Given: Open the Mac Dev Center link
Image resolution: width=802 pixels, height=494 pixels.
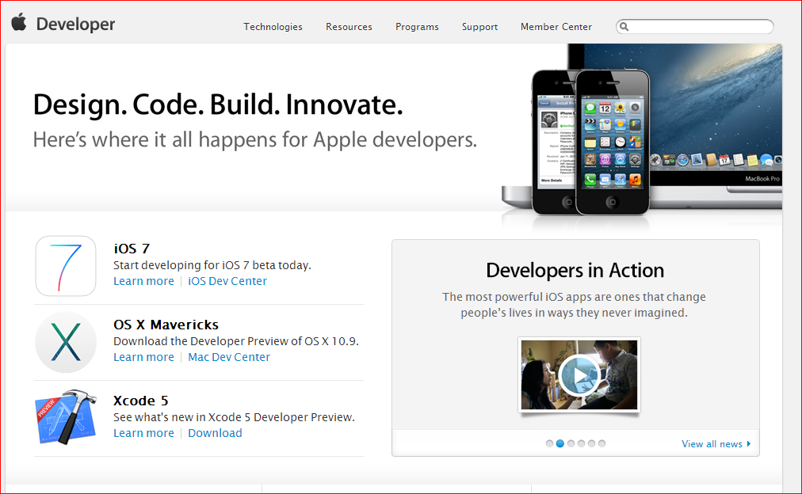Looking at the screenshot, I should (228, 357).
